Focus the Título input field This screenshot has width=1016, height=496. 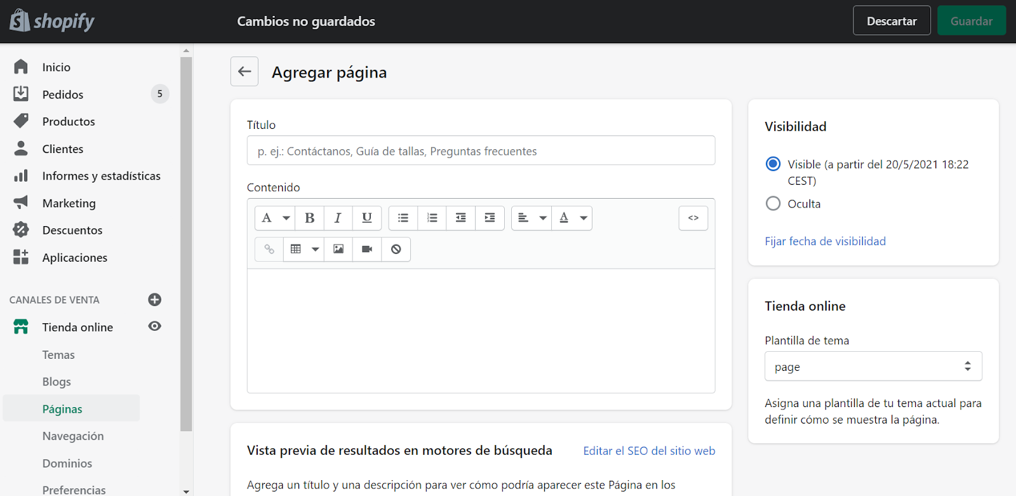[481, 151]
